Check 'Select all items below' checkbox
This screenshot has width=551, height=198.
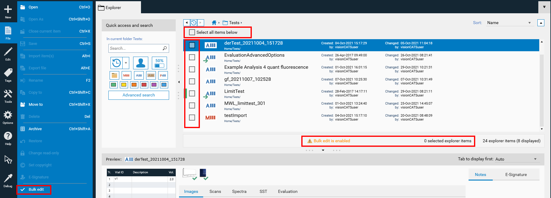tap(192, 32)
